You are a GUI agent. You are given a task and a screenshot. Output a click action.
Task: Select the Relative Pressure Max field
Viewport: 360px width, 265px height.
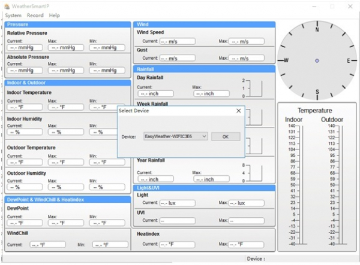66,48
